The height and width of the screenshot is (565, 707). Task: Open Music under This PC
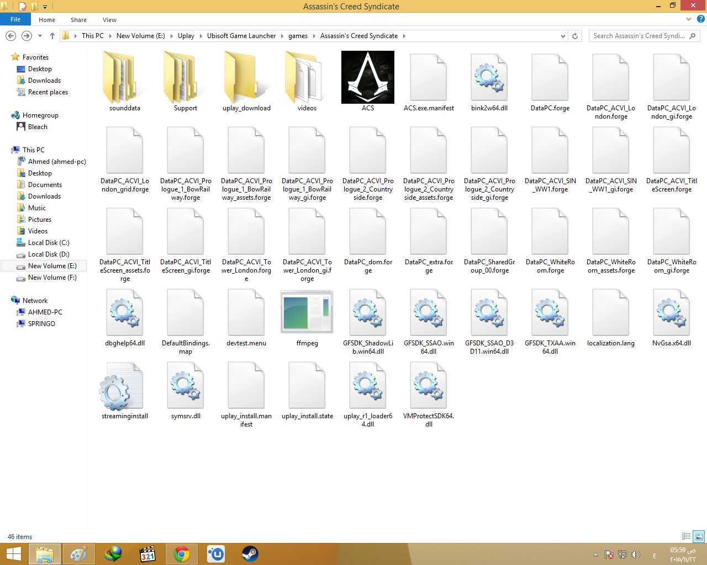point(37,208)
